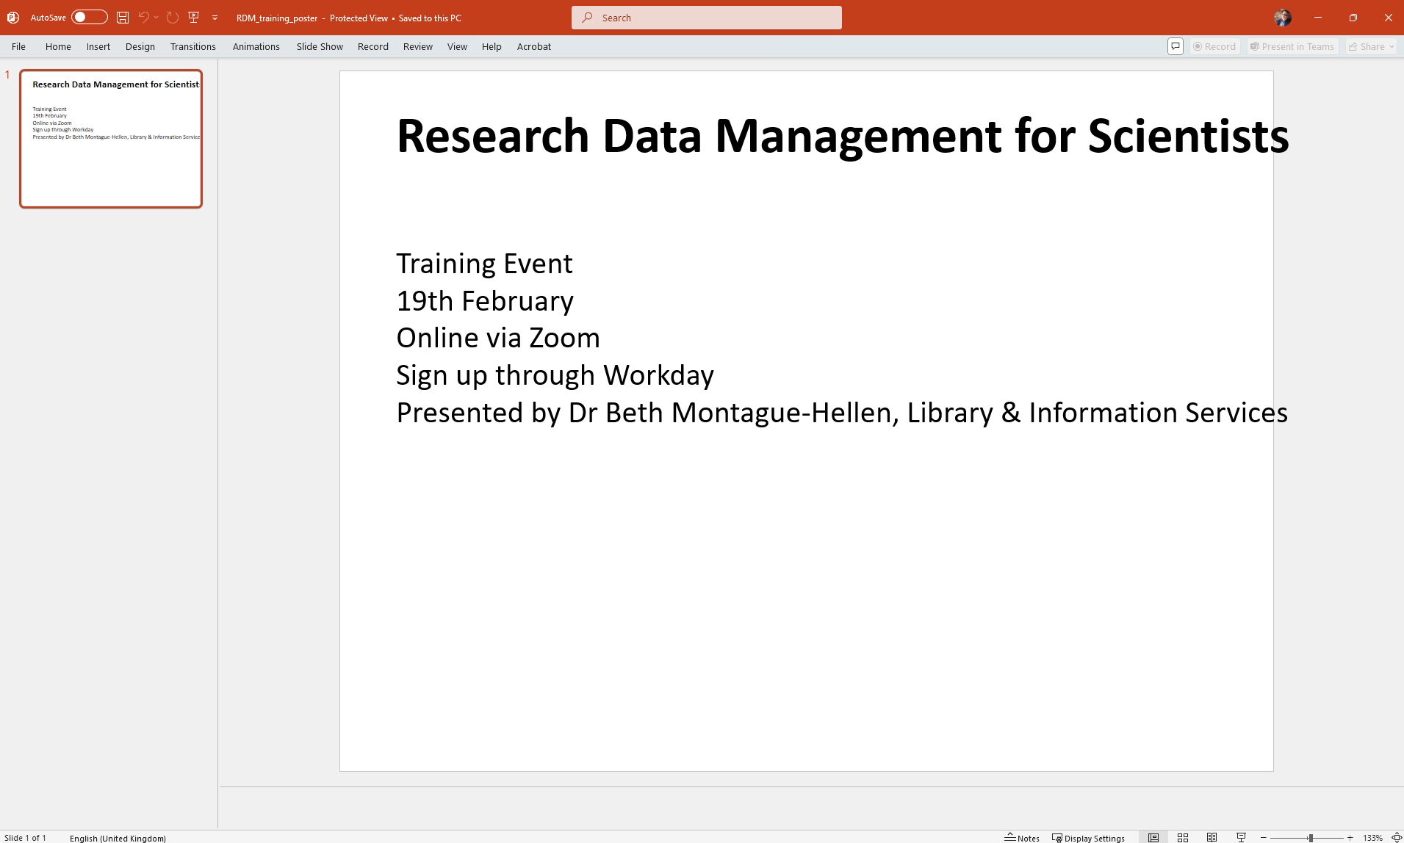Open the File menu
Screen dimensions: 1404x843
pos(18,46)
